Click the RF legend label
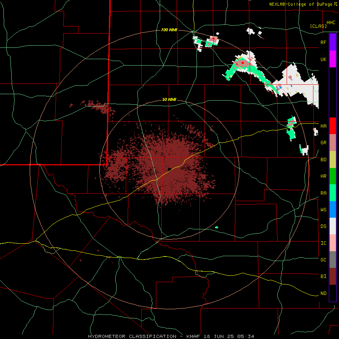This screenshot has height=339, width=339. click(x=323, y=42)
